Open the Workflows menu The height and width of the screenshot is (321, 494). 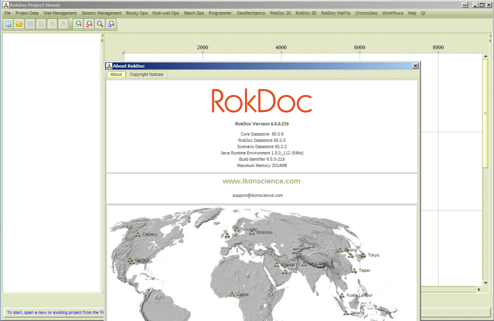tap(393, 13)
